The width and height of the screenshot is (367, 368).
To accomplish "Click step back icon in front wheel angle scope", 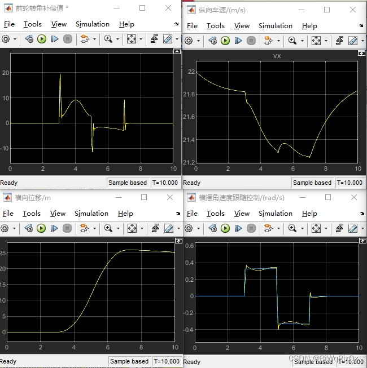I will pos(29,39).
